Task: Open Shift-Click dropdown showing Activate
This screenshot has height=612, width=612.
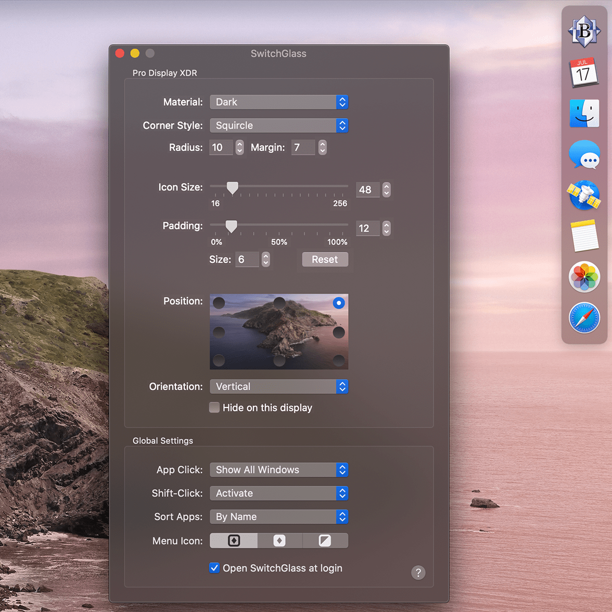Action: (x=279, y=493)
